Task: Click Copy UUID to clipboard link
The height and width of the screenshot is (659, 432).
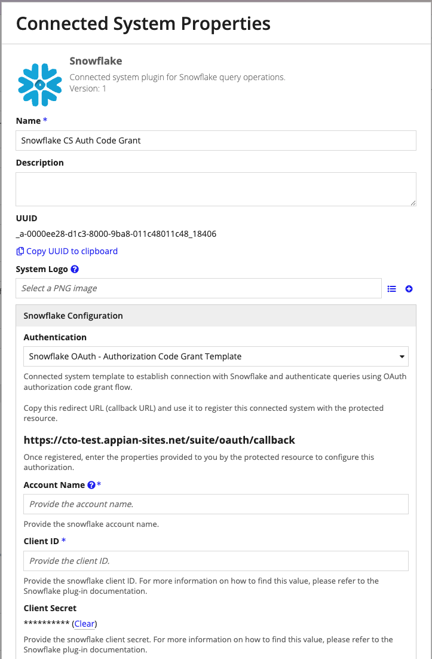Action: 72,251
